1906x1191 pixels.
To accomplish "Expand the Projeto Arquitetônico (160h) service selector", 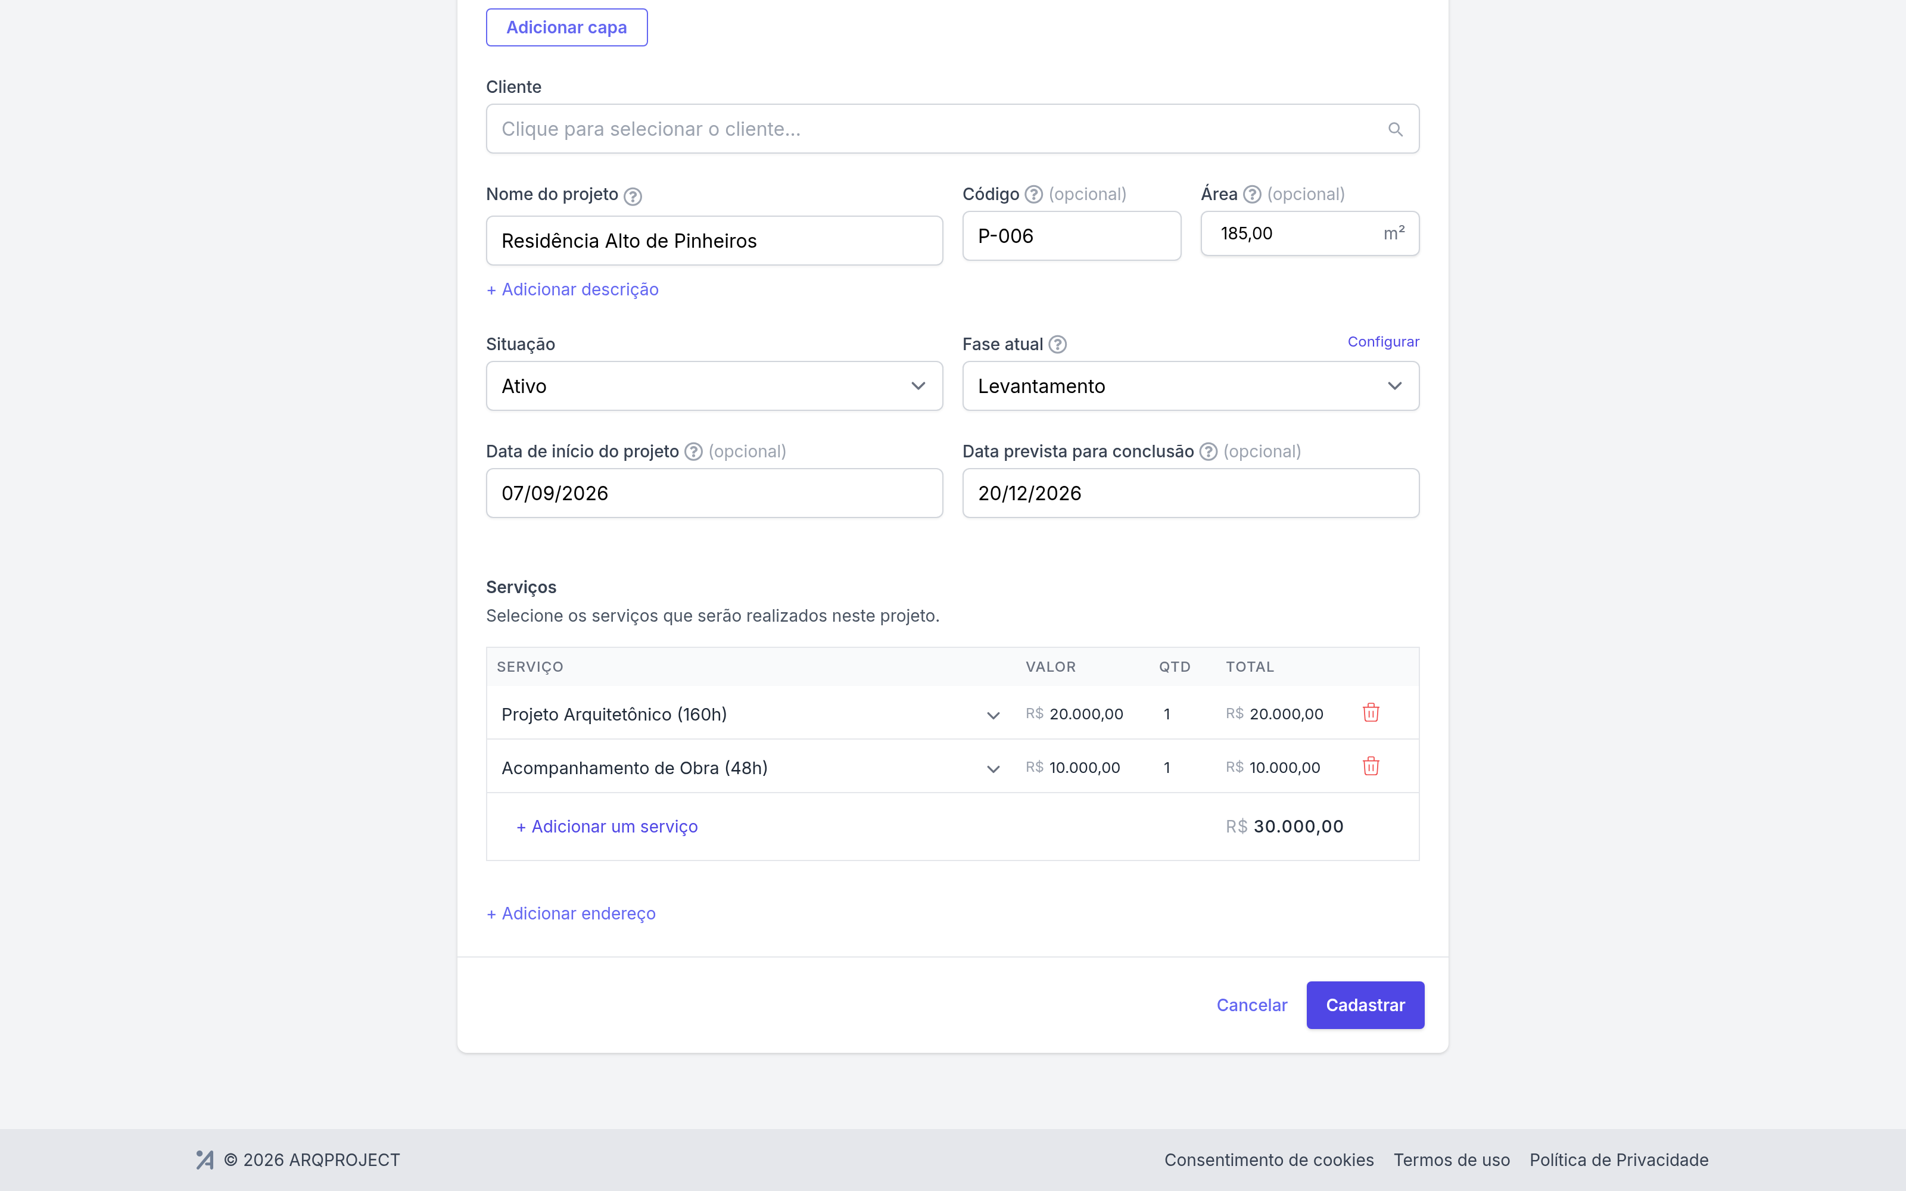I will [x=750, y=713].
